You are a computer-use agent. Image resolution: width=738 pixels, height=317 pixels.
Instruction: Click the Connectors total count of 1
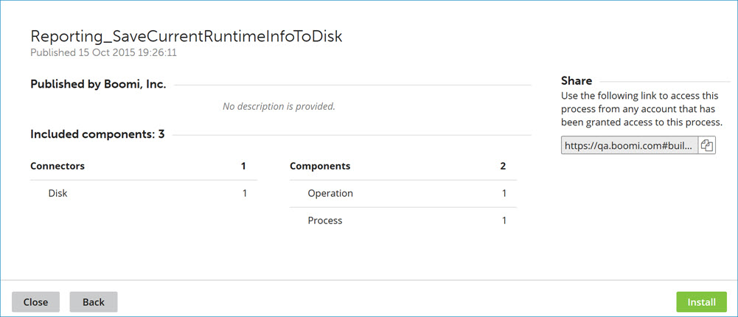(243, 166)
